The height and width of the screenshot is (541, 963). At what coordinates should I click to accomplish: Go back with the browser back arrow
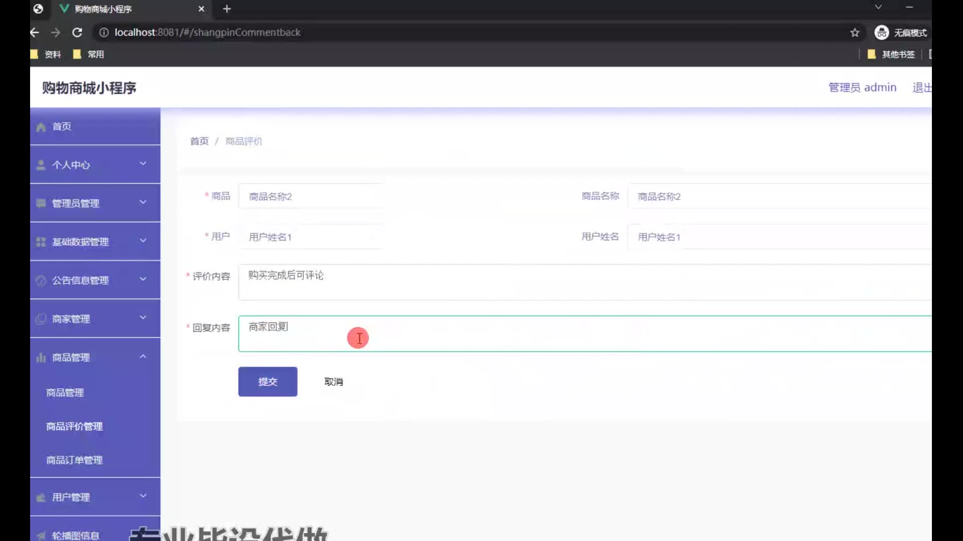[x=35, y=33]
